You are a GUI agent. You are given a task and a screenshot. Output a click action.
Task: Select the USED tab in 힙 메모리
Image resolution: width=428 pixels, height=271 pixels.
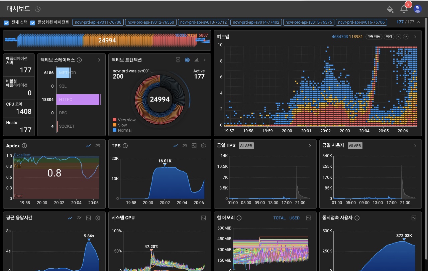tap(294, 218)
